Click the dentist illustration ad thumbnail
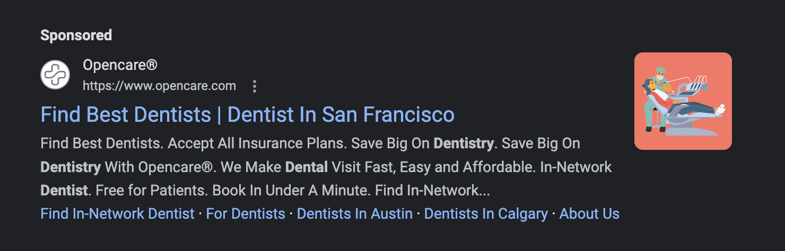 (x=683, y=101)
